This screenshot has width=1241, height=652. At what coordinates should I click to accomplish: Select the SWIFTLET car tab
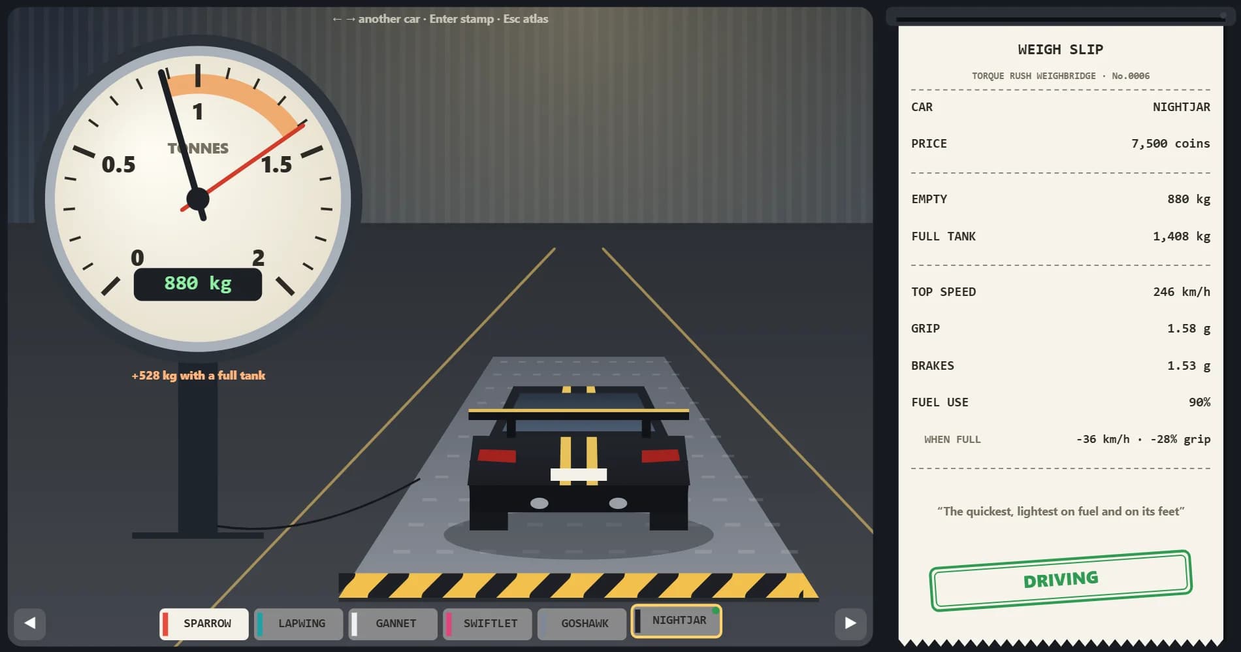coord(487,624)
